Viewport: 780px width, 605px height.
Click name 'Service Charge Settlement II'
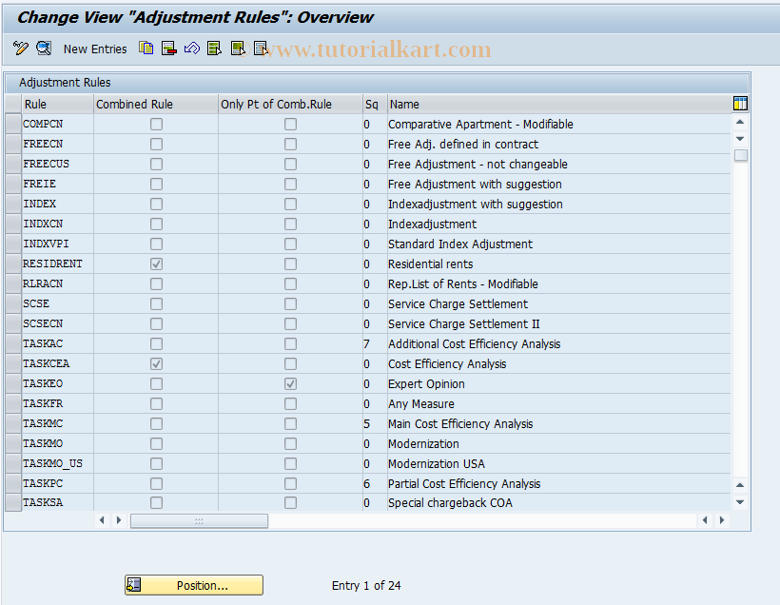click(x=463, y=323)
